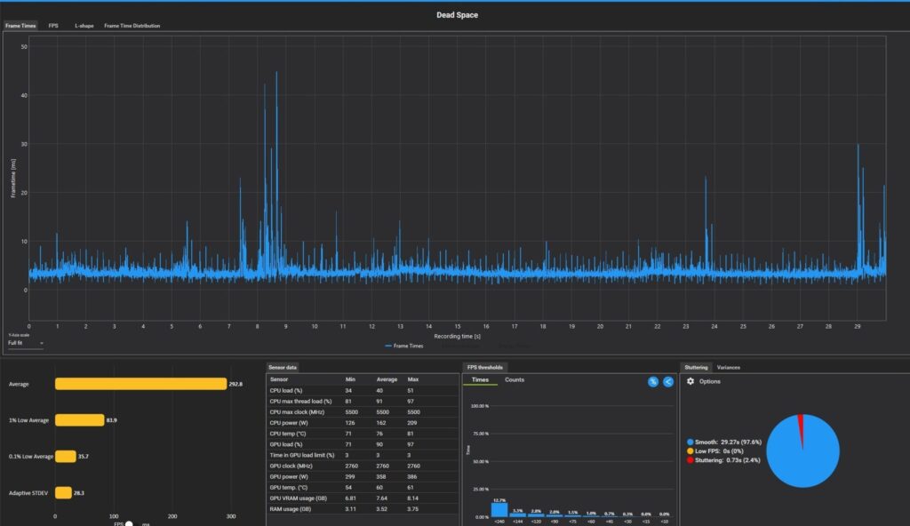Click the Options label in Stuttering panel
Viewport: 910px width, 526px height.
[710, 381]
